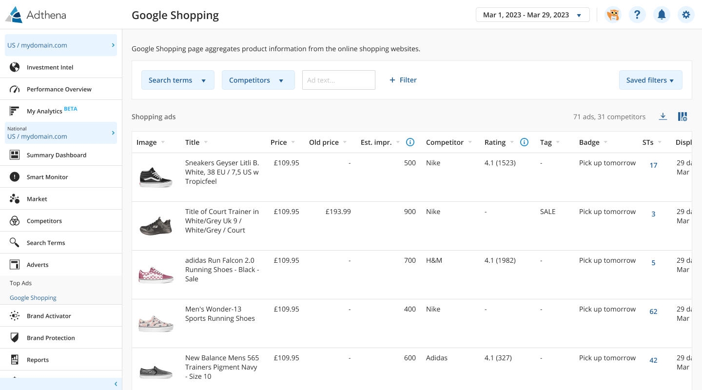Navigate to Smart Monitor
Screen dimensions: 702x390
(47, 177)
